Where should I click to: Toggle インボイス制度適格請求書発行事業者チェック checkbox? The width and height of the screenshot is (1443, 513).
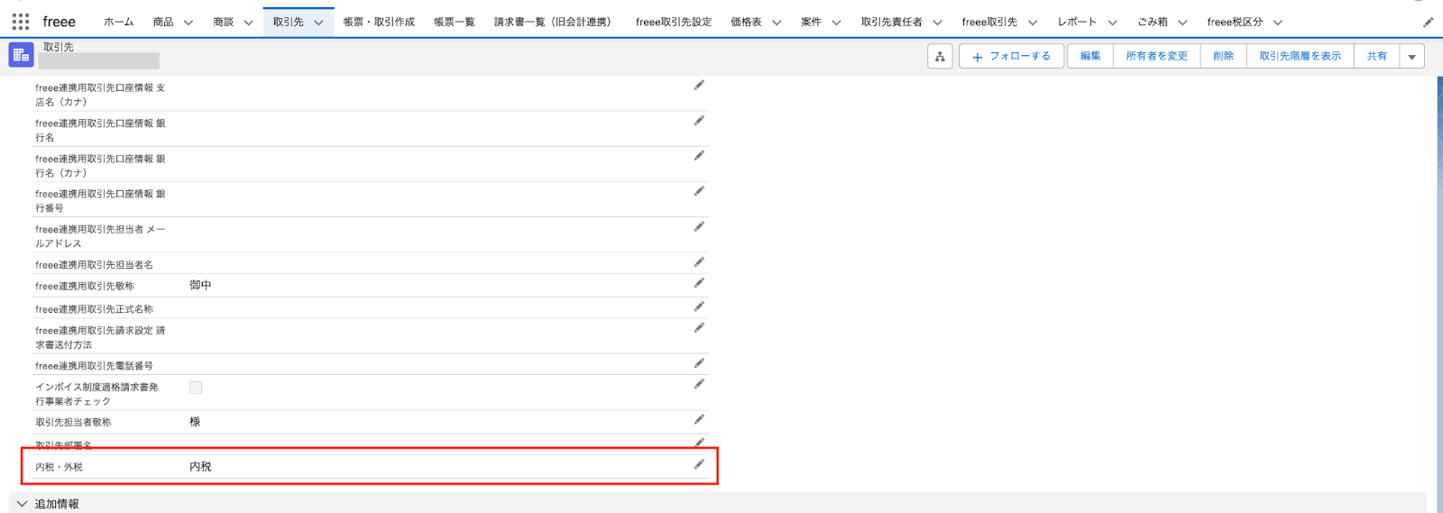(x=196, y=388)
